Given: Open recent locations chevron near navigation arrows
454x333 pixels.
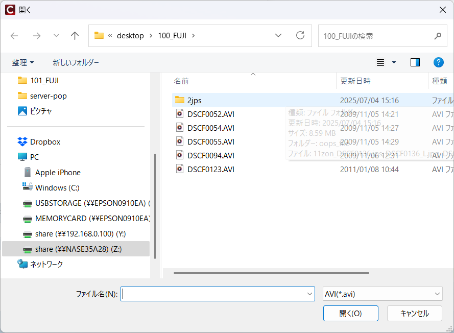Looking at the screenshot, I should click(56, 36).
